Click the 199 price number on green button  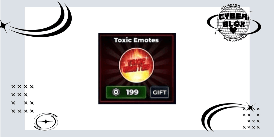click(132, 92)
